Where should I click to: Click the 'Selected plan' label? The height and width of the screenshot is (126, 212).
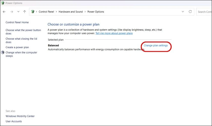click(56, 40)
